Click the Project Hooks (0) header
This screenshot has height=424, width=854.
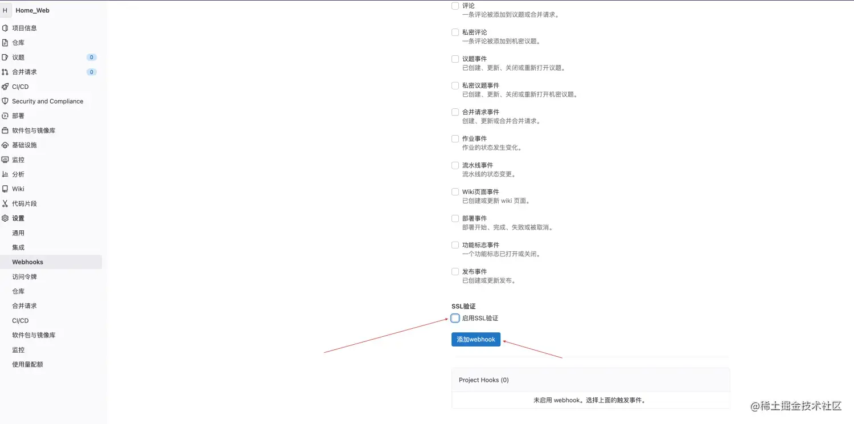tap(484, 380)
